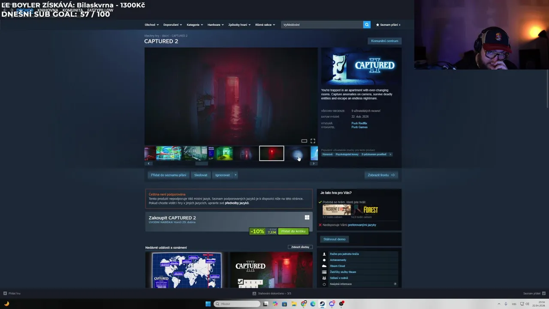Show hidden system tray icons
The image size is (549, 309).
[498, 304]
